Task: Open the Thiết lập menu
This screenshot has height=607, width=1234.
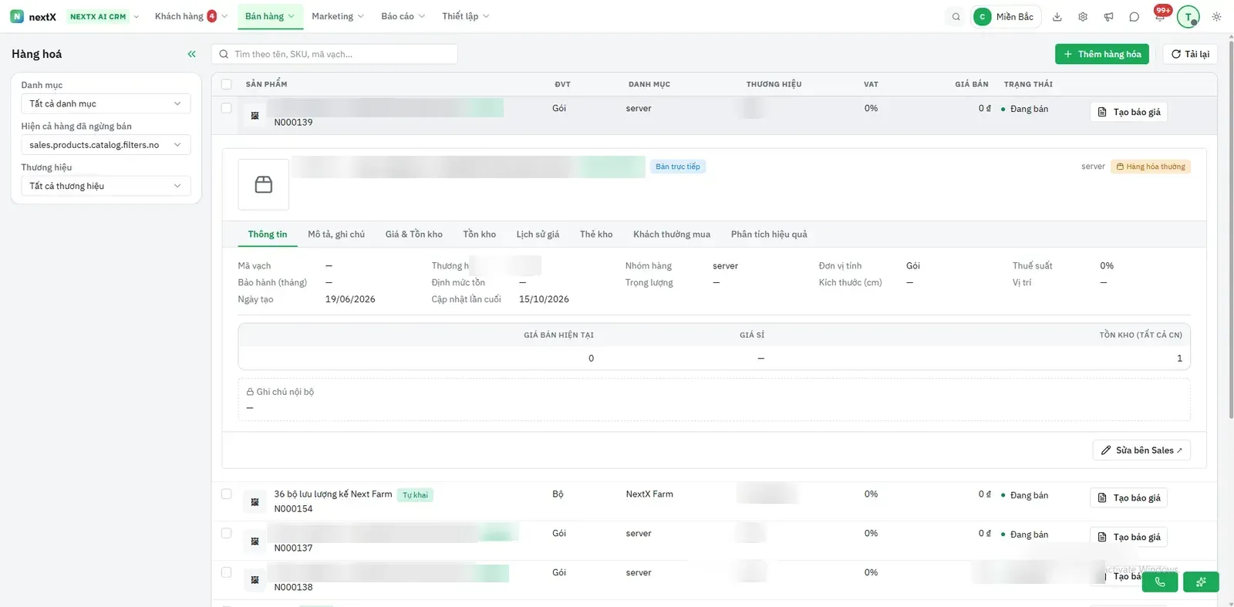Action: point(466,16)
